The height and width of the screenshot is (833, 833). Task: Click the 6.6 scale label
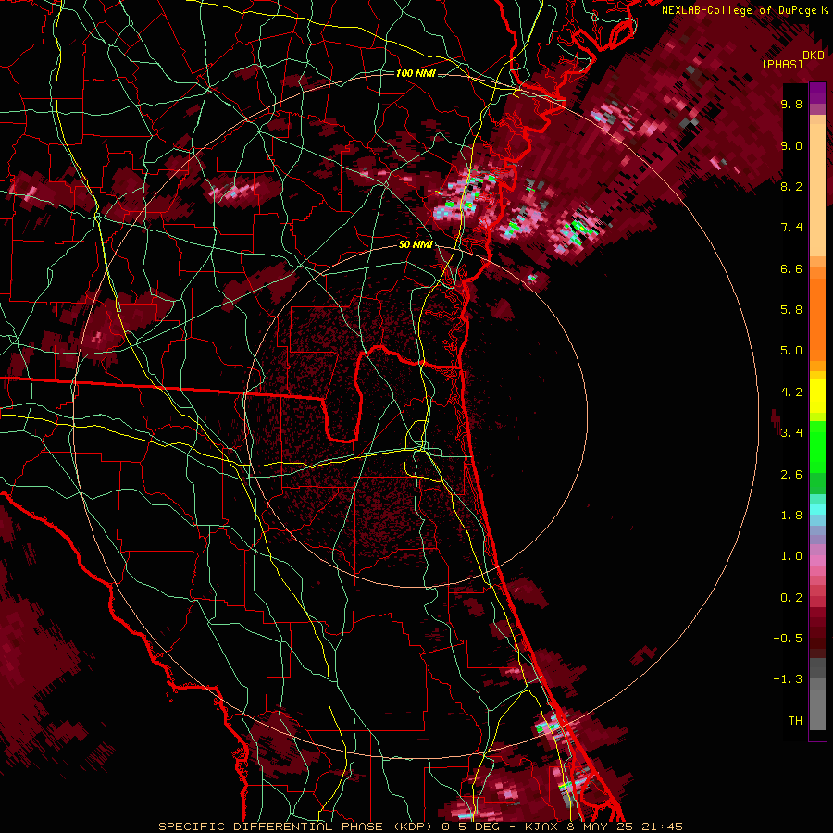click(791, 268)
